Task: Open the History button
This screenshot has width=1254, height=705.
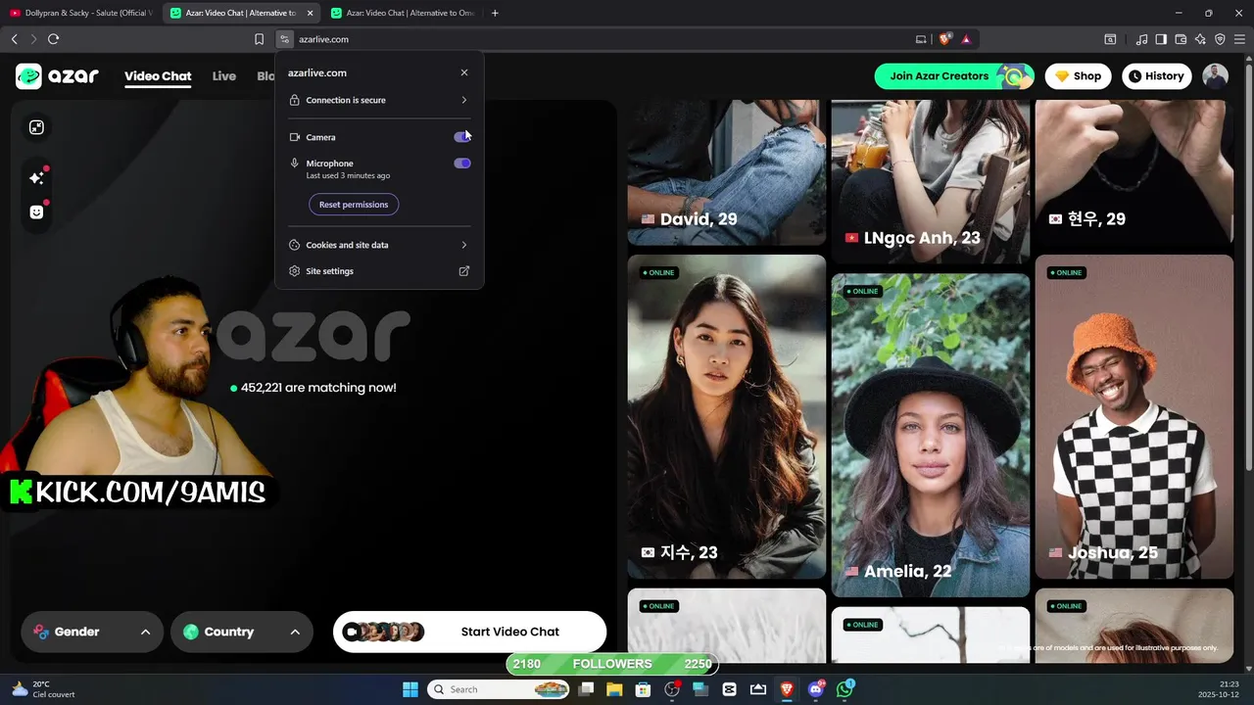Action: coord(1156,76)
